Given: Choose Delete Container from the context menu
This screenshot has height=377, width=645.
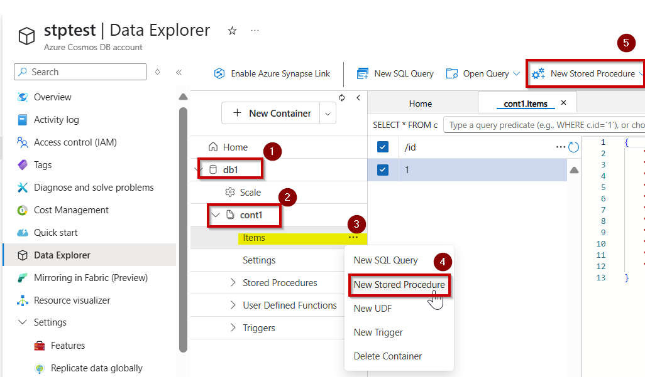Looking at the screenshot, I should [x=387, y=356].
